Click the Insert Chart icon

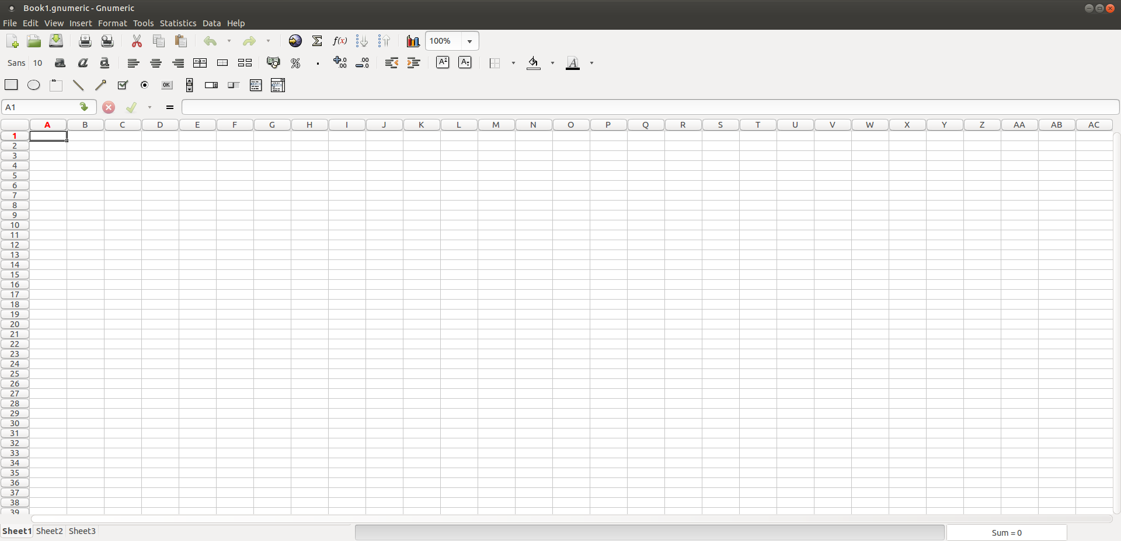[x=413, y=41]
